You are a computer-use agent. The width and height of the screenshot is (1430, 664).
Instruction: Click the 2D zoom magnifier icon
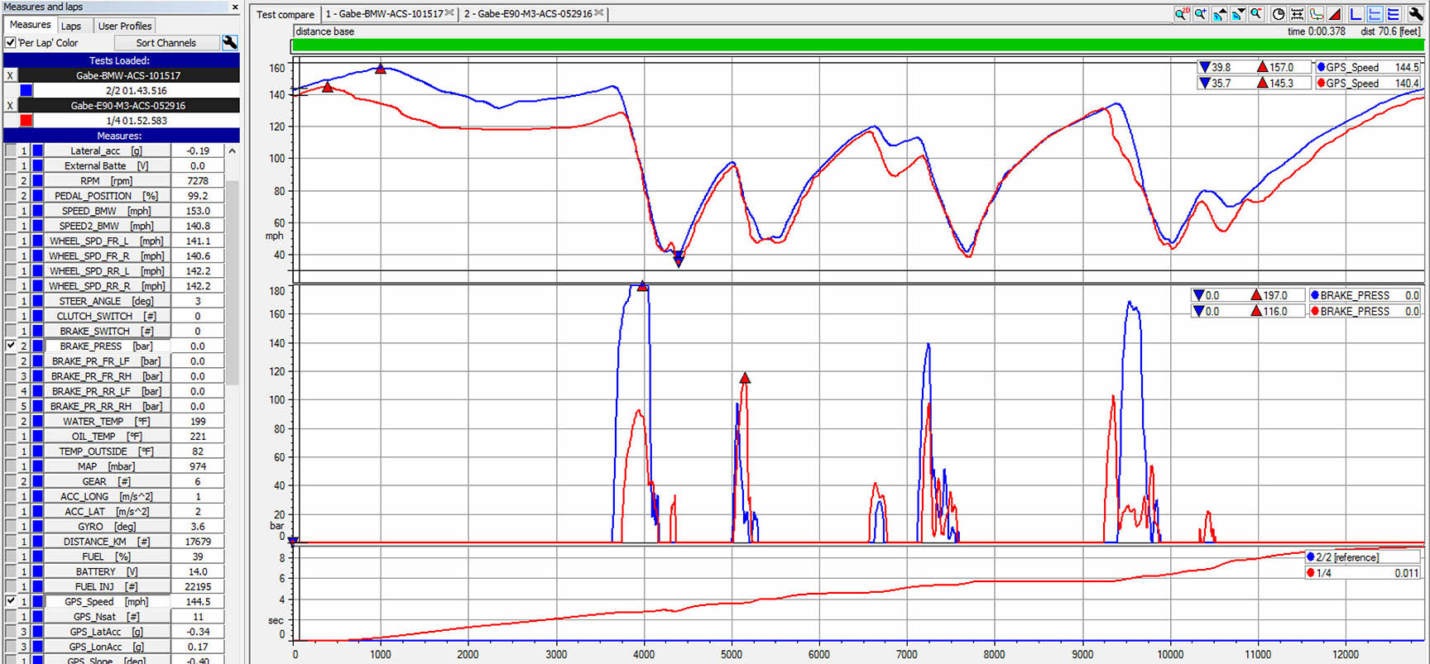click(1182, 14)
